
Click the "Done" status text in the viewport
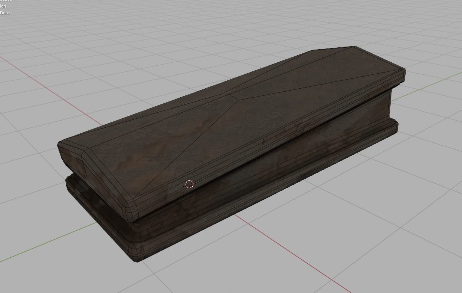click(5, 13)
